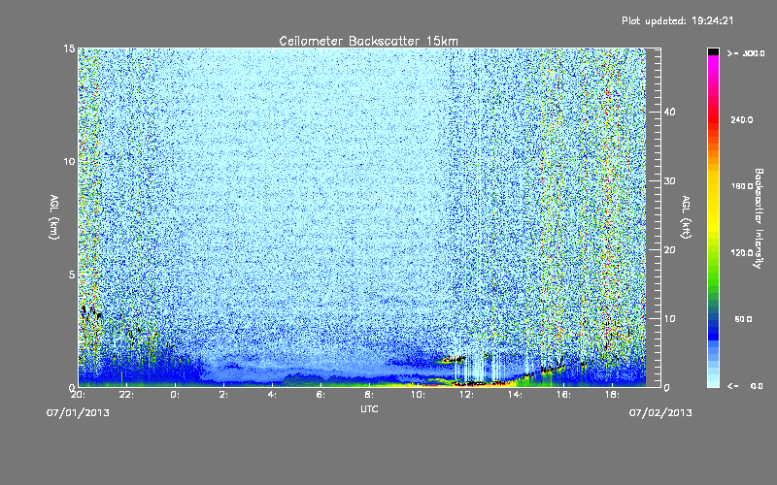The height and width of the screenshot is (485, 777).
Task: Click the 'Plot updated: 19:24:21' timestamp
Action: (677, 20)
